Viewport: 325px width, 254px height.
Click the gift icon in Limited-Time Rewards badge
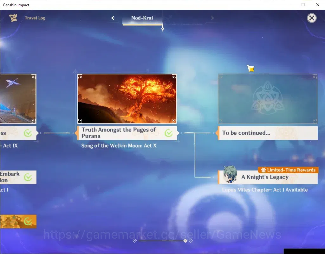pos(263,170)
